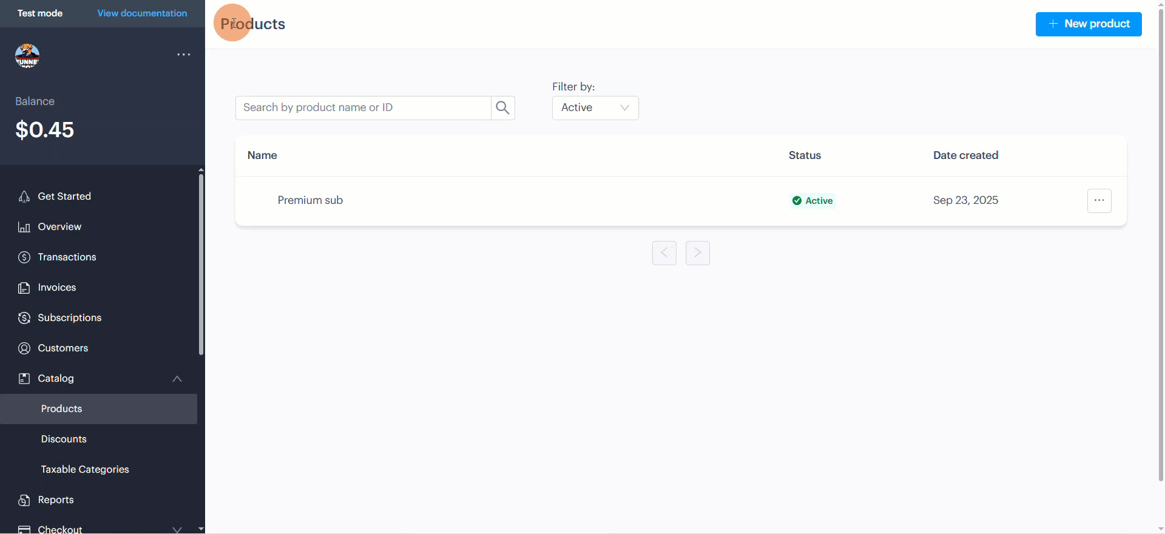The image size is (1165, 534).
Task: Open the Premium sub product
Action: [310, 200]
